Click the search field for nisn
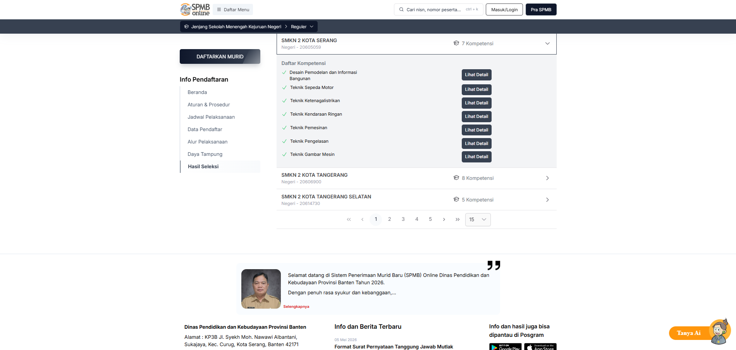Image resolution: width=736 pixels, height=350 pixels. point(439,10)
